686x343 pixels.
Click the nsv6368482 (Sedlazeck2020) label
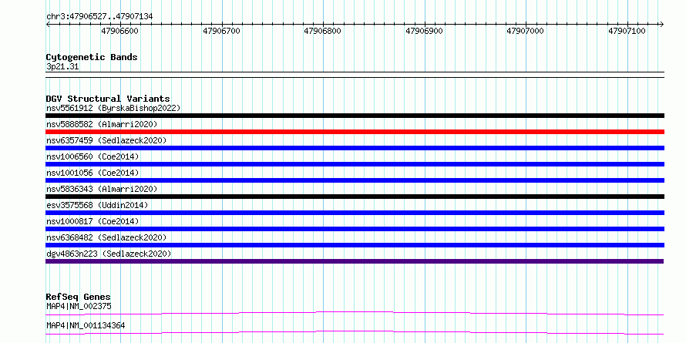(x=106, y=237)
